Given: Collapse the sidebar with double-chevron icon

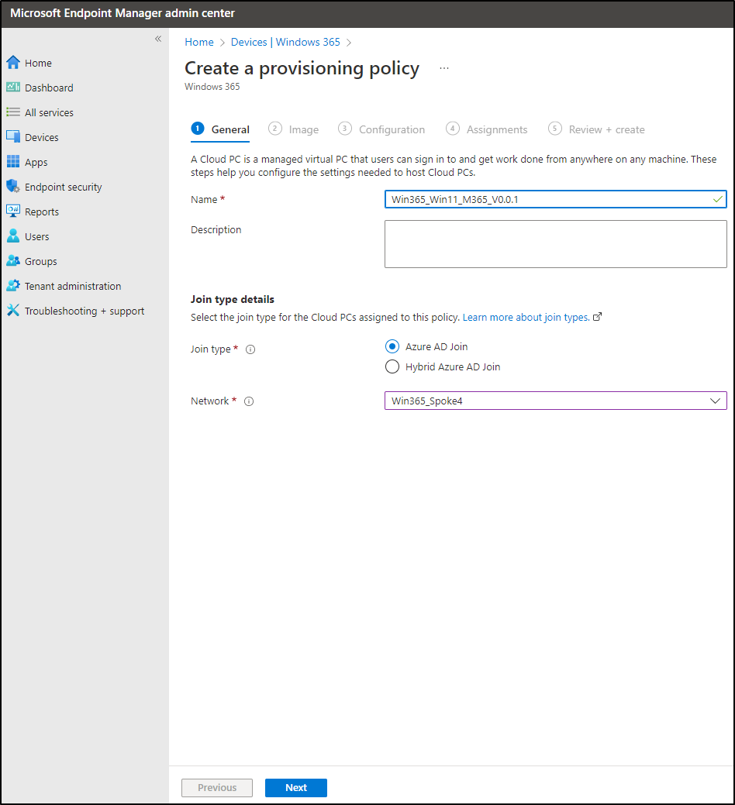Looking at the screenshot, I should 158,39.
